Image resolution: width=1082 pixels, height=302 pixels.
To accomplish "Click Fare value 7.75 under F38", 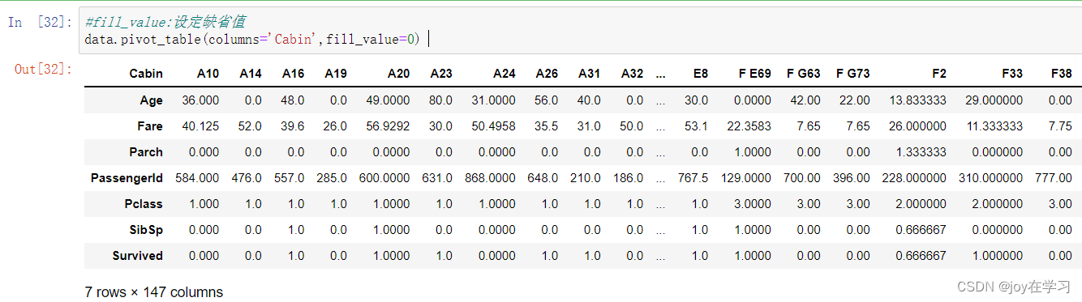I will pos(1060,126).
